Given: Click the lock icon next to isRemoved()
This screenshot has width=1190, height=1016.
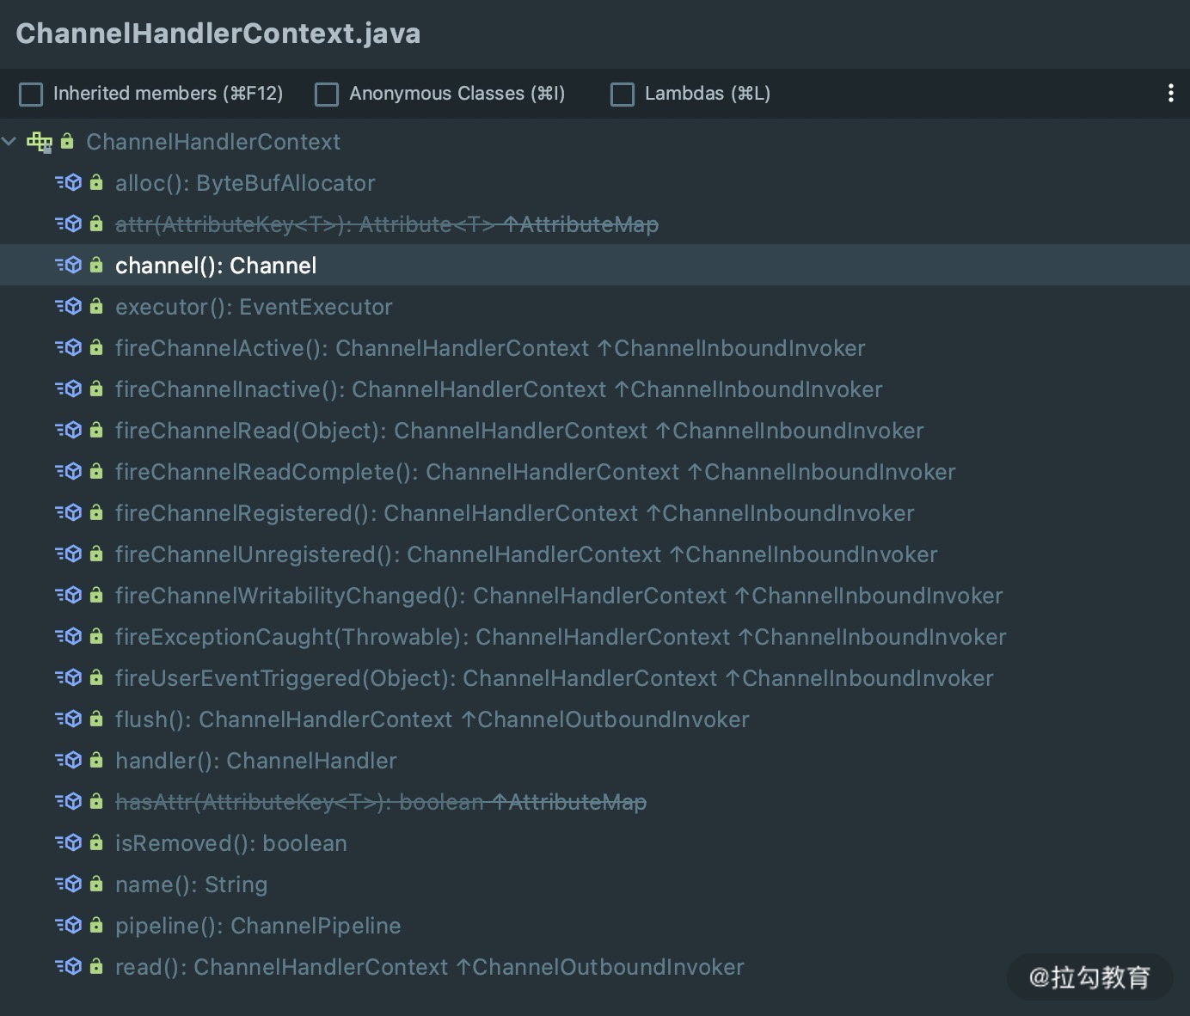Looking at the screenshot, I should click(96, 843).
